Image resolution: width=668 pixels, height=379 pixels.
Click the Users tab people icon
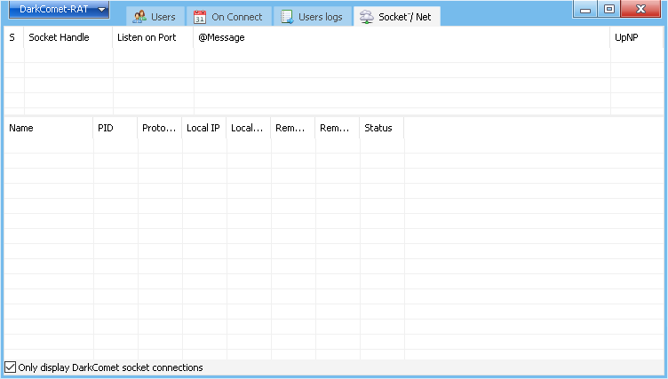coord(139,17)
